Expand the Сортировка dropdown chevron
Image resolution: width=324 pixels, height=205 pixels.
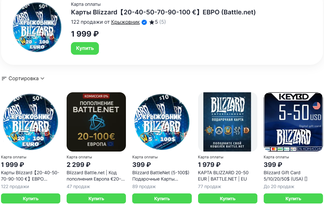point(42,78)
